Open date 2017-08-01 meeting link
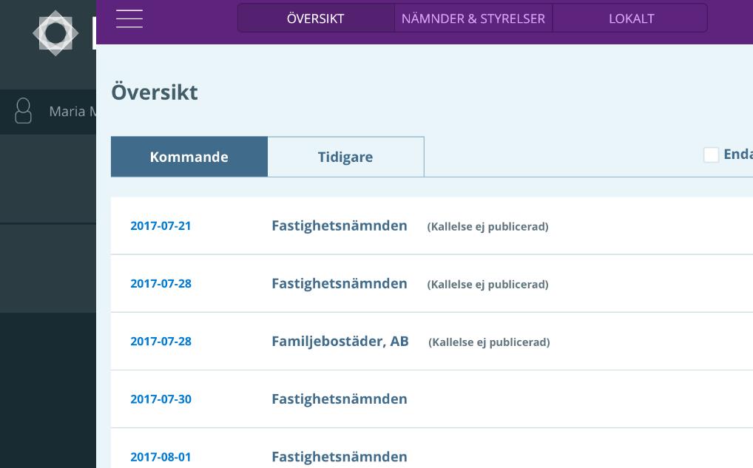This screenshot has height=468, width=753. pos(161,457)
